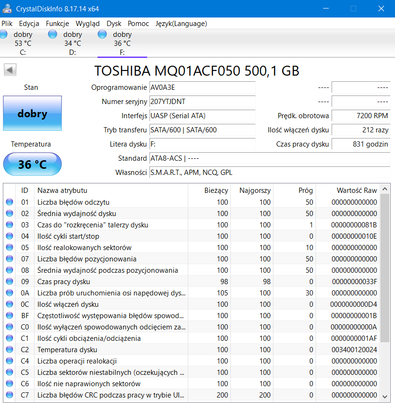Image resolution: width=395 pixels, height=407 pixels.
Task: Select row 'Liczba błędów odczytu'
Action: (x=192, y=202)
